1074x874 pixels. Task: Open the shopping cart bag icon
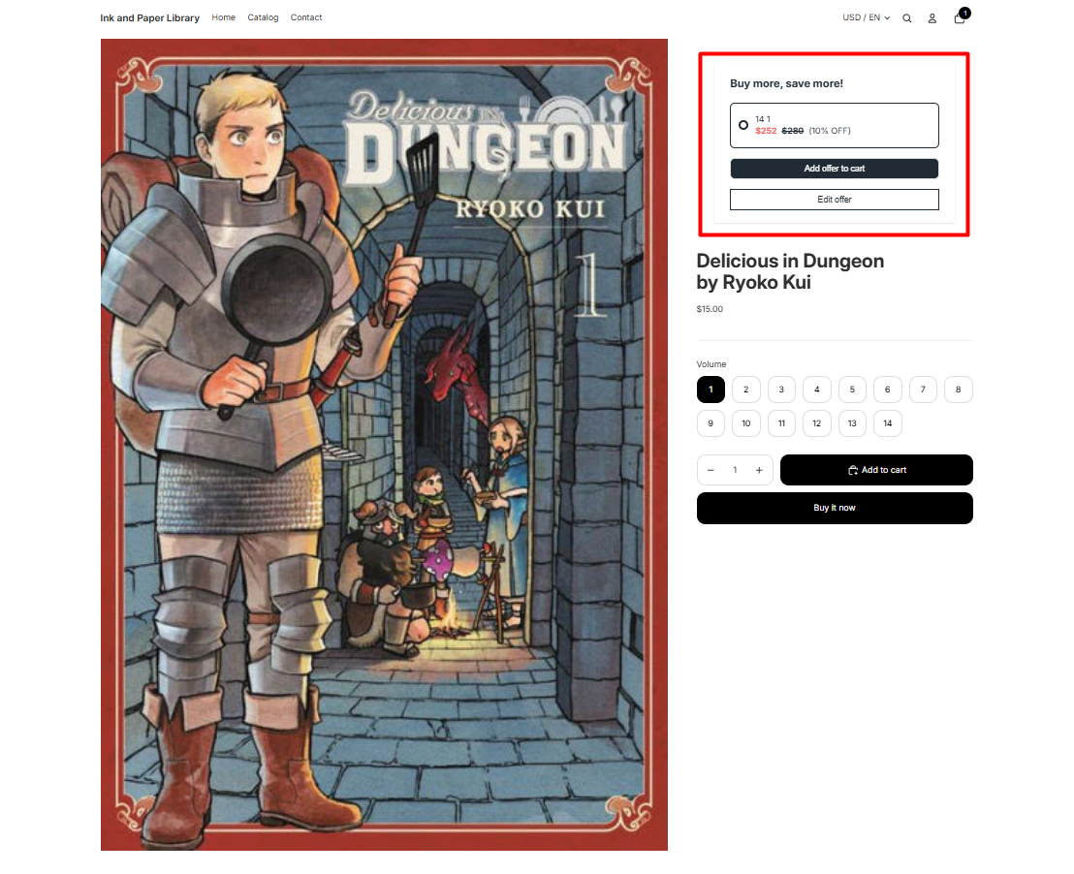point(960,18)
